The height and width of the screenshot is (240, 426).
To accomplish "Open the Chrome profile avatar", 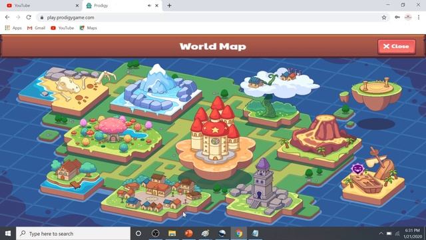I will tap(408, 17).
